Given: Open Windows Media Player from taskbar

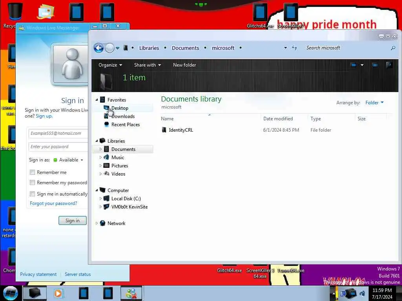Looking at the screenshot, I should coord(58,293).
